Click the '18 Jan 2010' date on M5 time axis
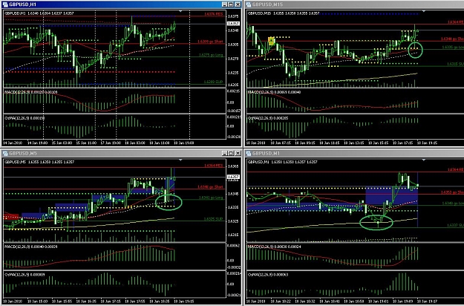Viewport: 464px width, 306px height. [13, 302]
